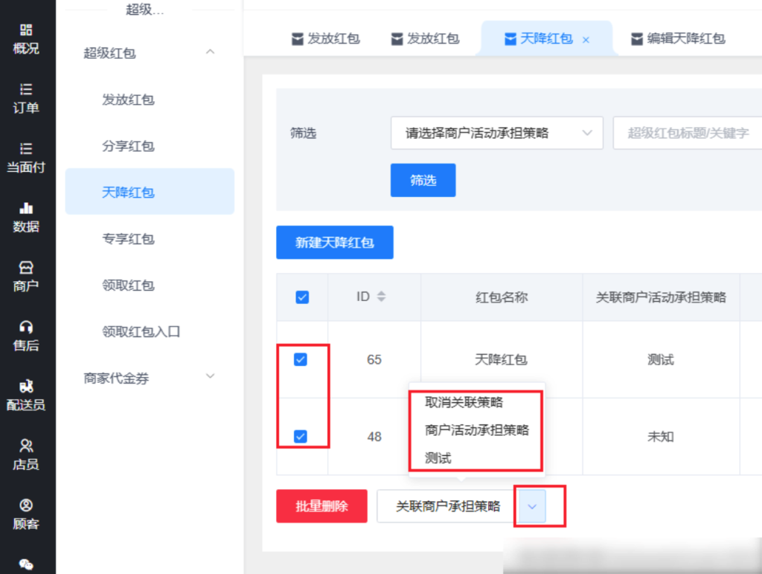Expand the 商家代金券 menu group
Viewport: 762px width, 574px height.
tap(210, 377)
